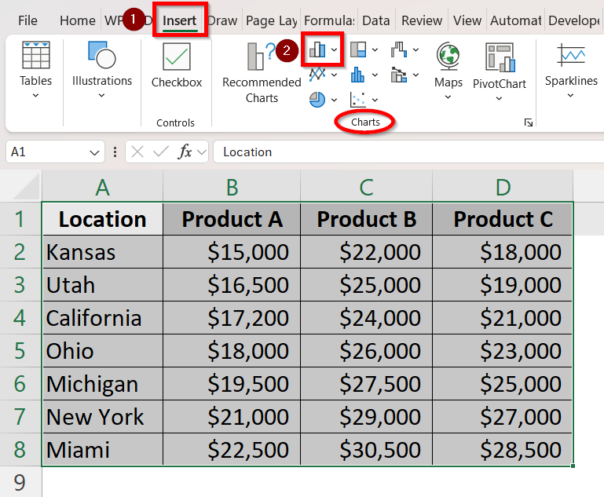Open the File menu tab
Image resolution: width=604 pixels, height=497 pixels.
(27, 21)
